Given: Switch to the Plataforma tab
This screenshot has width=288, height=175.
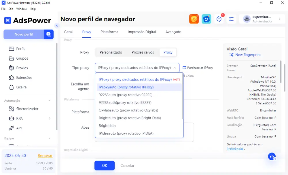Looking at the screenshot, I should [x=109, y=32].
